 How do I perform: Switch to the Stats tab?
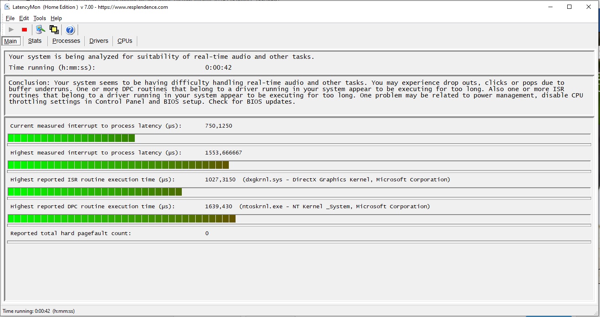click(x=35, y=41)
